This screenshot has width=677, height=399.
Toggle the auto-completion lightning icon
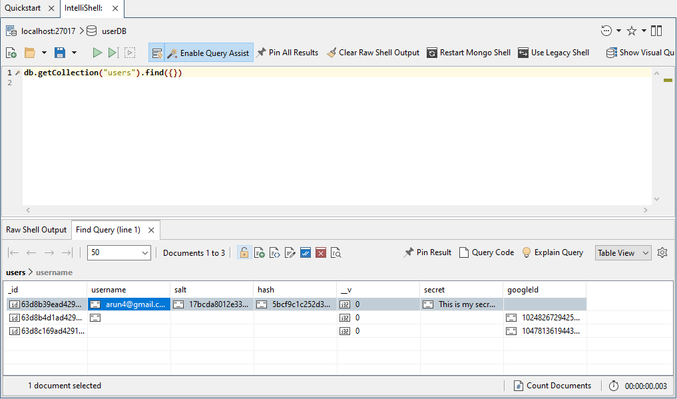[156, 53]
